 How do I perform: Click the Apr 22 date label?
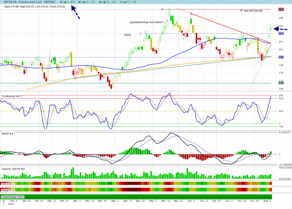[x=140, y=201]
